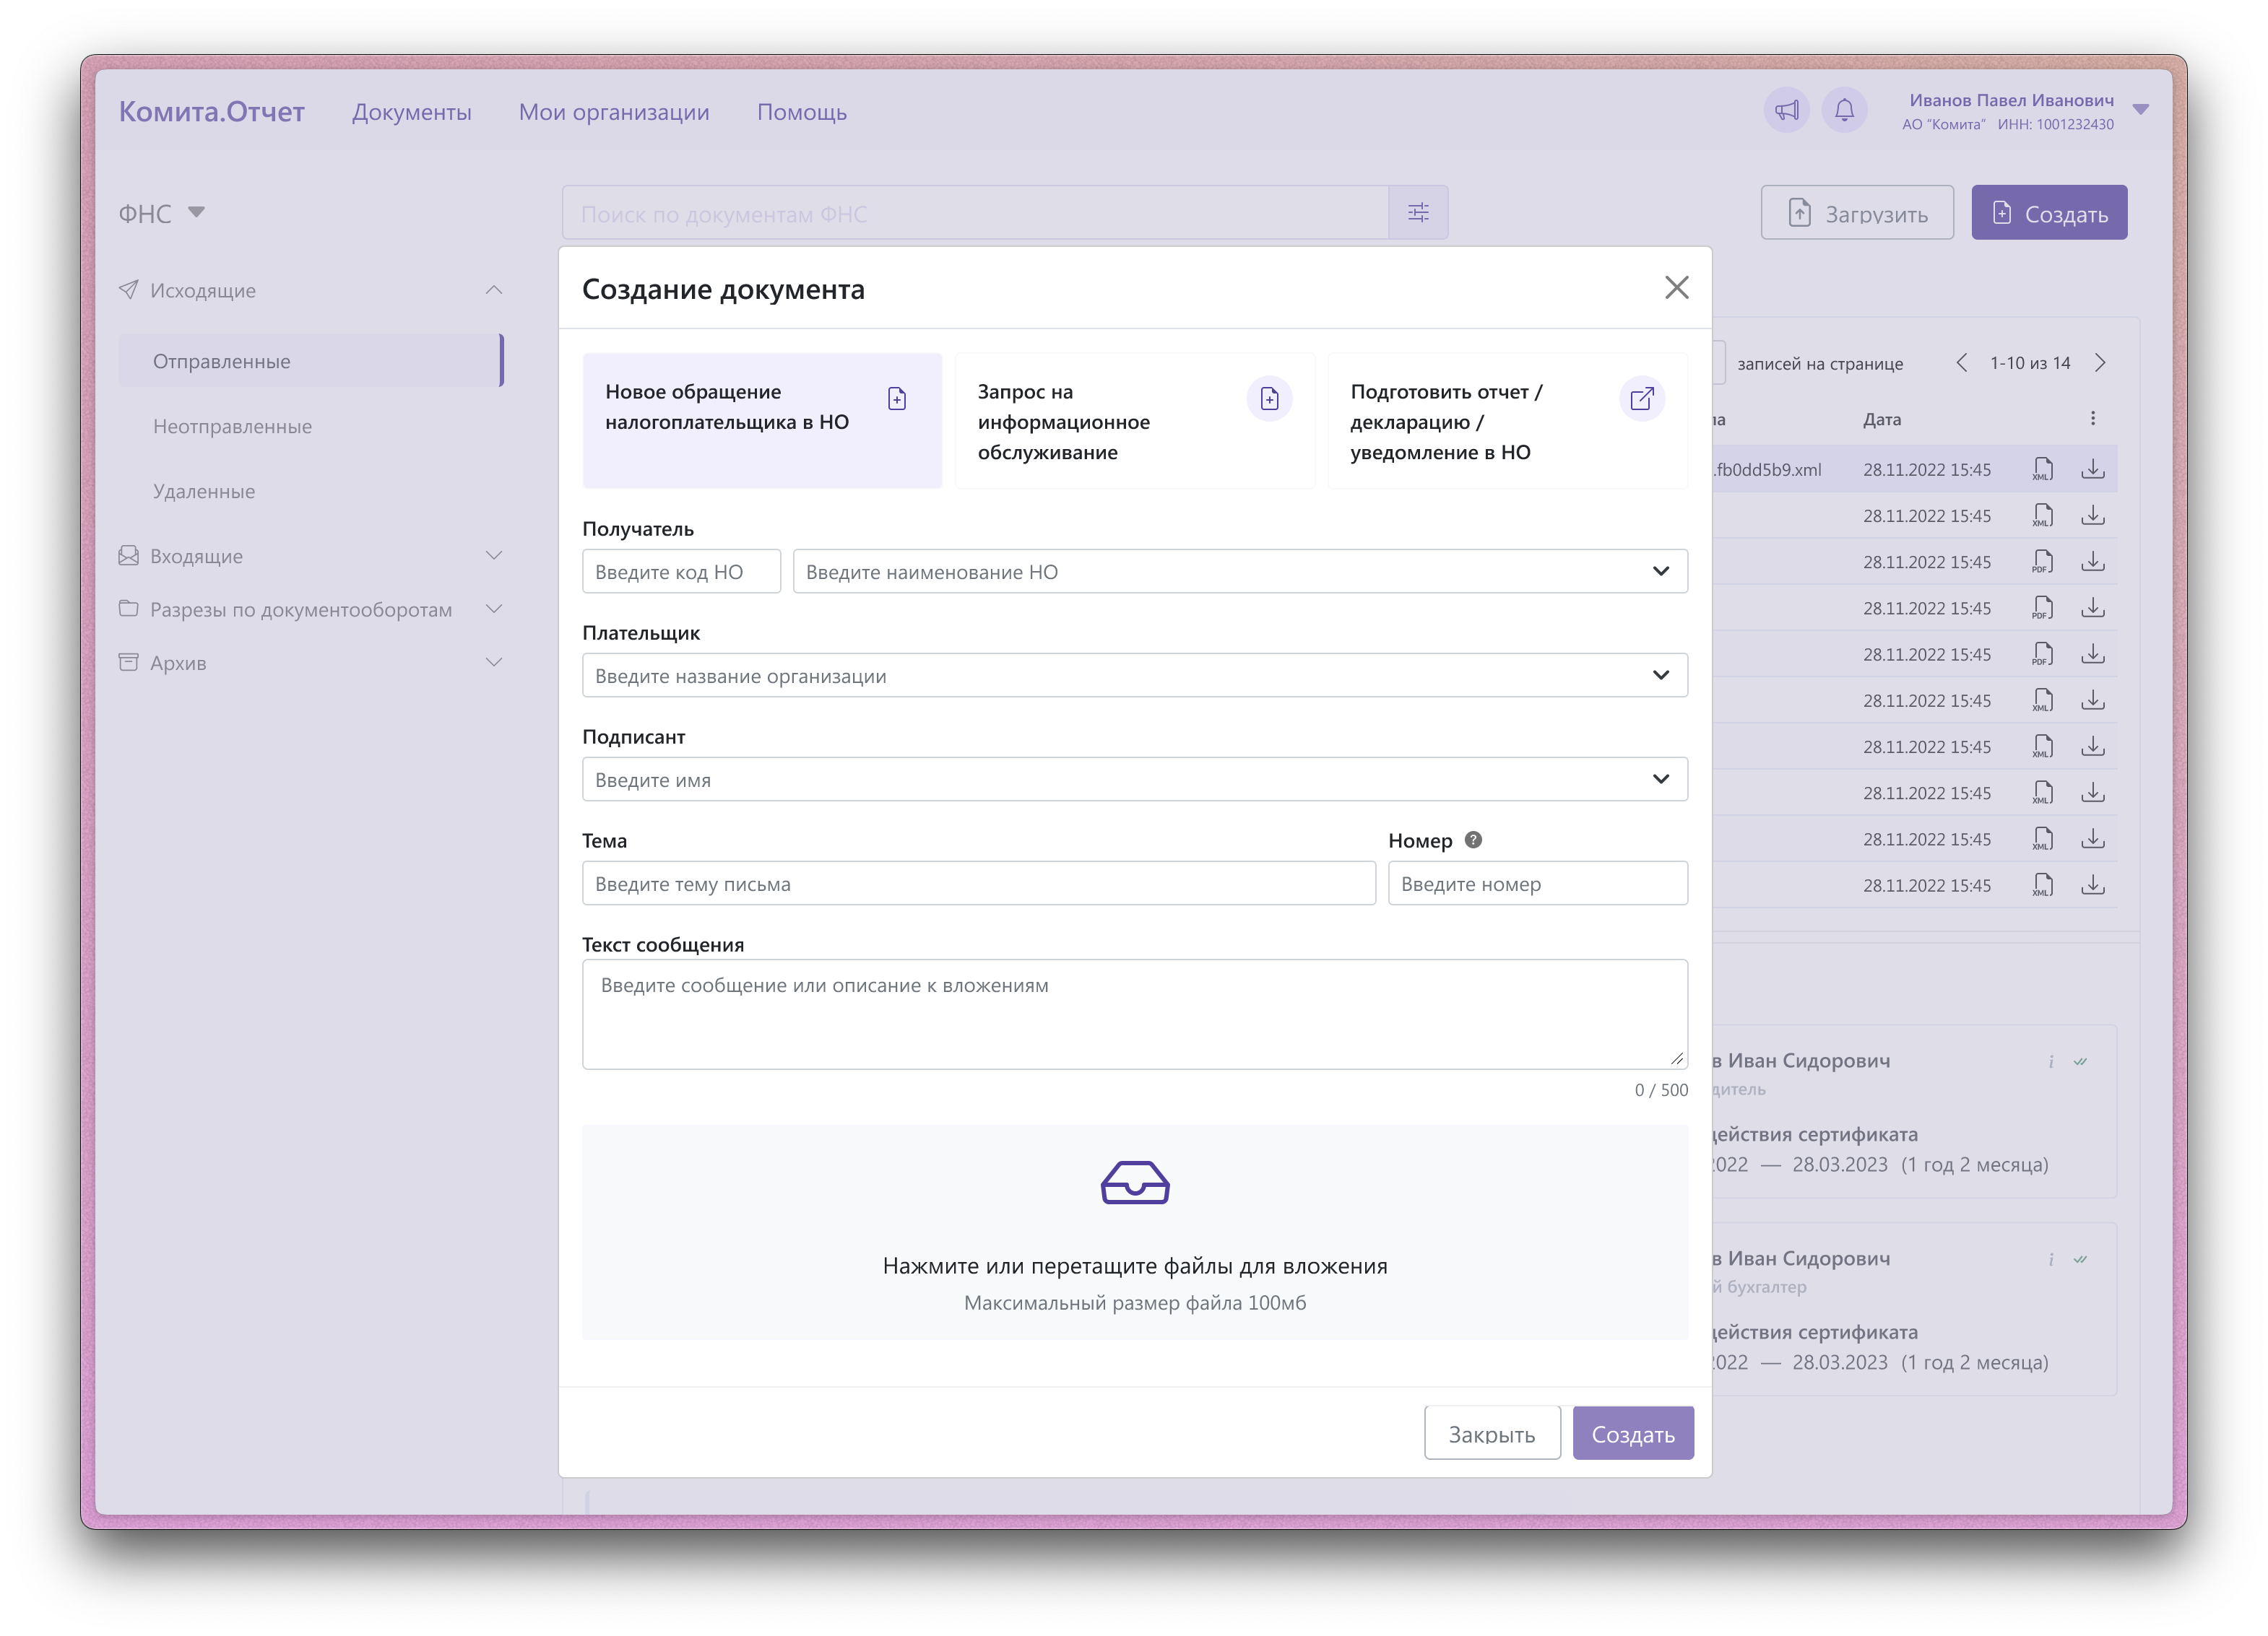Open the Подписант name dropdown

coord(1134,780)
